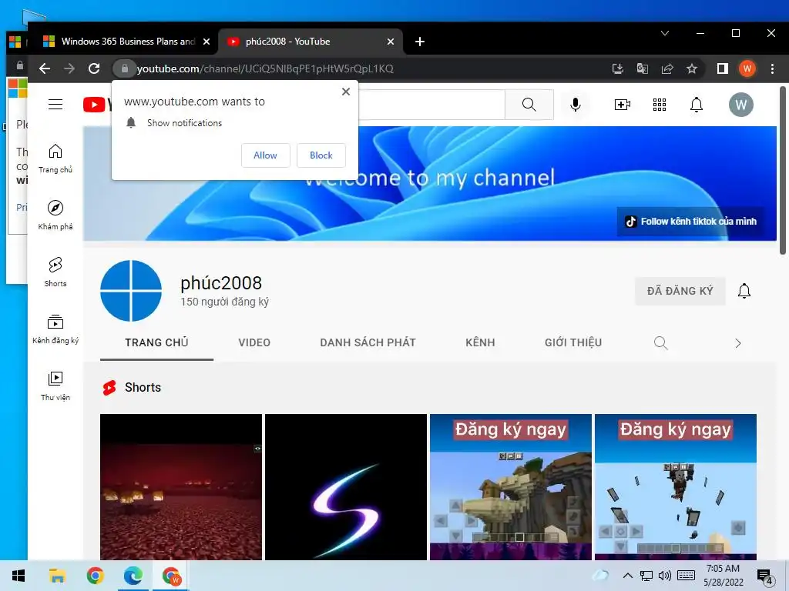Show hidden system tray icons

point(627,576)
